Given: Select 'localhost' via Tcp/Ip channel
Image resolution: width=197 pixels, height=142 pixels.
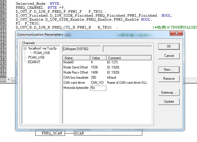Looking at the screenshot, I should tap(42, 48).
